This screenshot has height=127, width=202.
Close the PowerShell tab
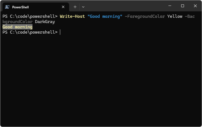64,7
